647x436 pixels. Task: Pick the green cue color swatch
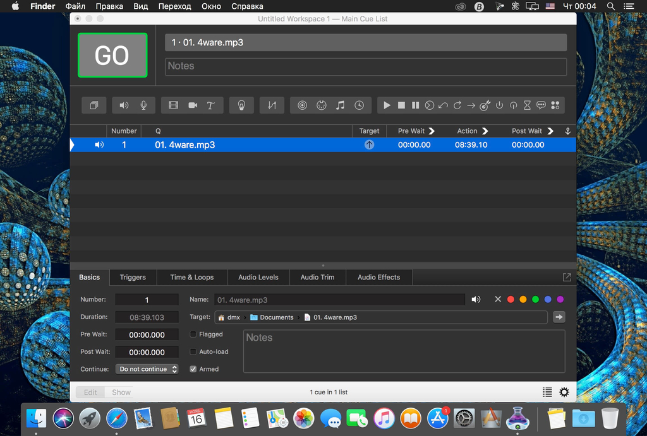pos(535,300)
